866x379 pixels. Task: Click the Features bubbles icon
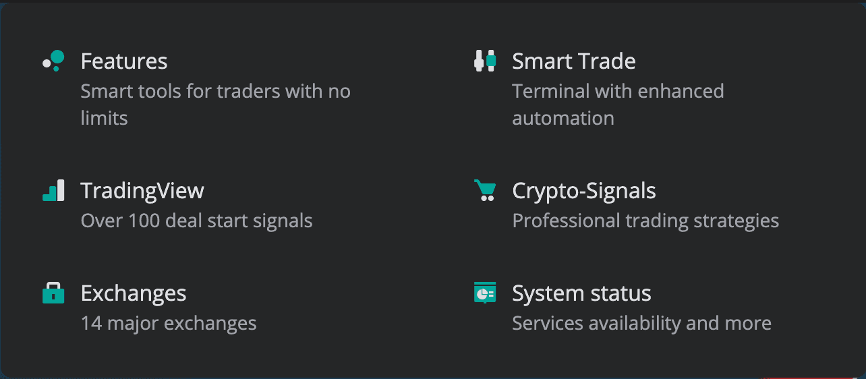pyautogui.click(x=53, y=61)
